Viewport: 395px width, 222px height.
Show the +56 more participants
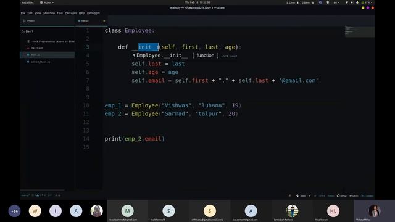click(15, 211)
